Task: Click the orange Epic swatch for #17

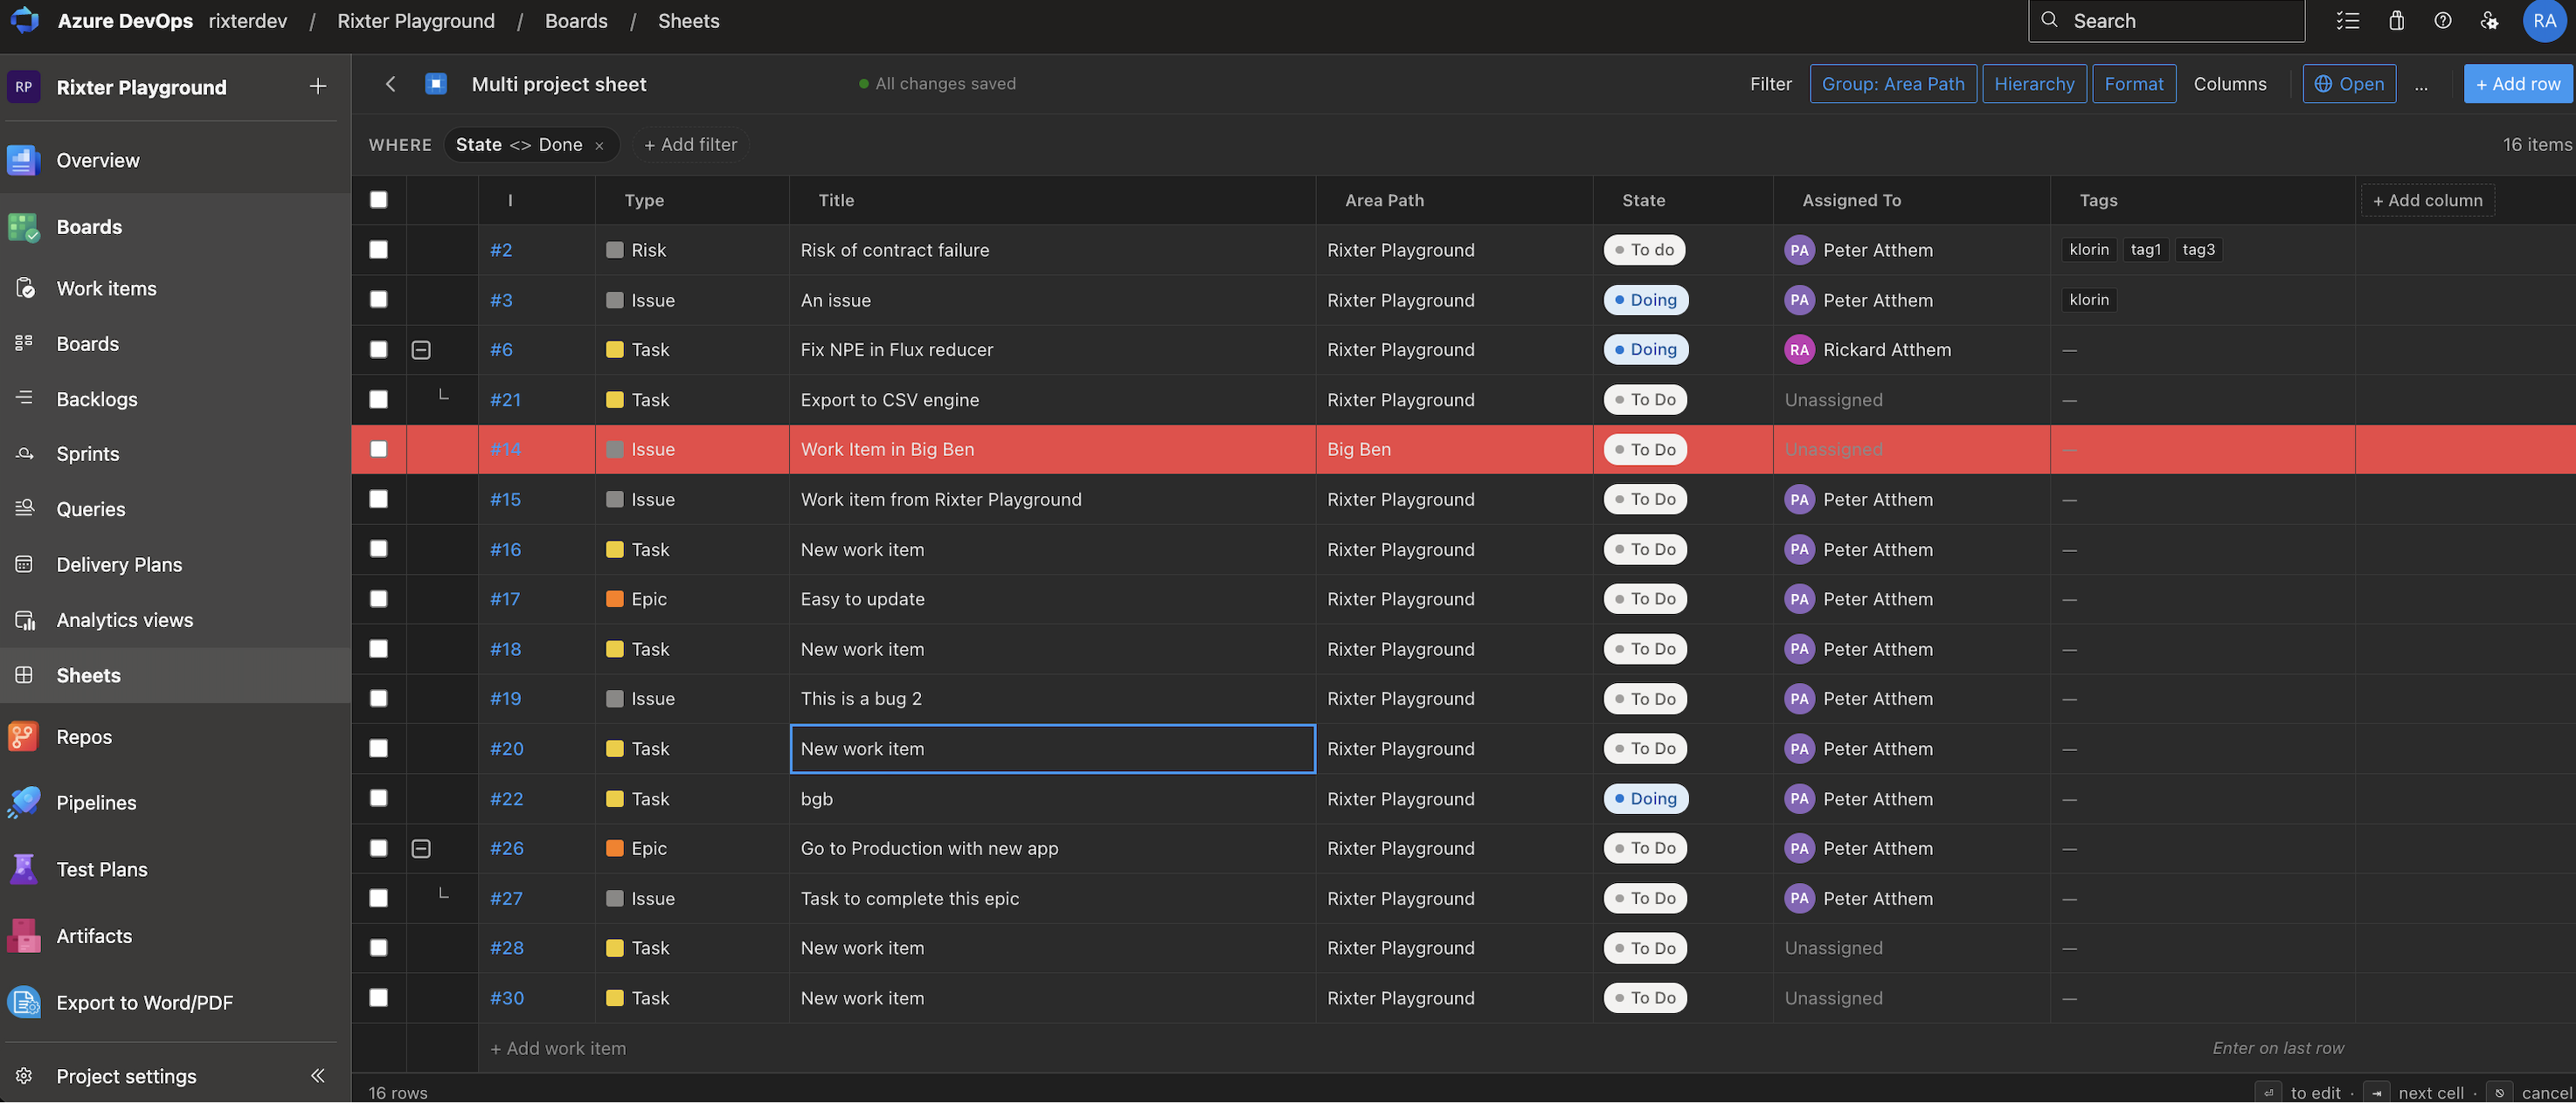Action: click(615, 599)
